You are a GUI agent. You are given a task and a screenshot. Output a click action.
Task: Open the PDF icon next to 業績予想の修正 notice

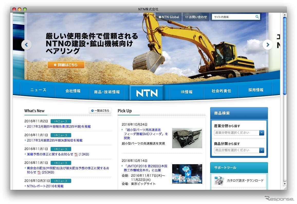click(x=76, y=154)
